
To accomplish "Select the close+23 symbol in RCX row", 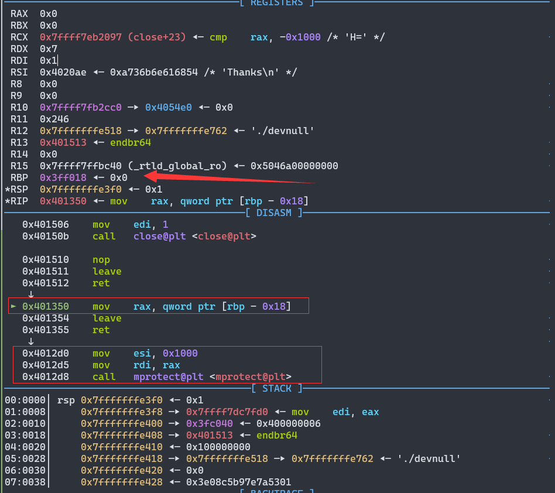I will tap(157, 37).
